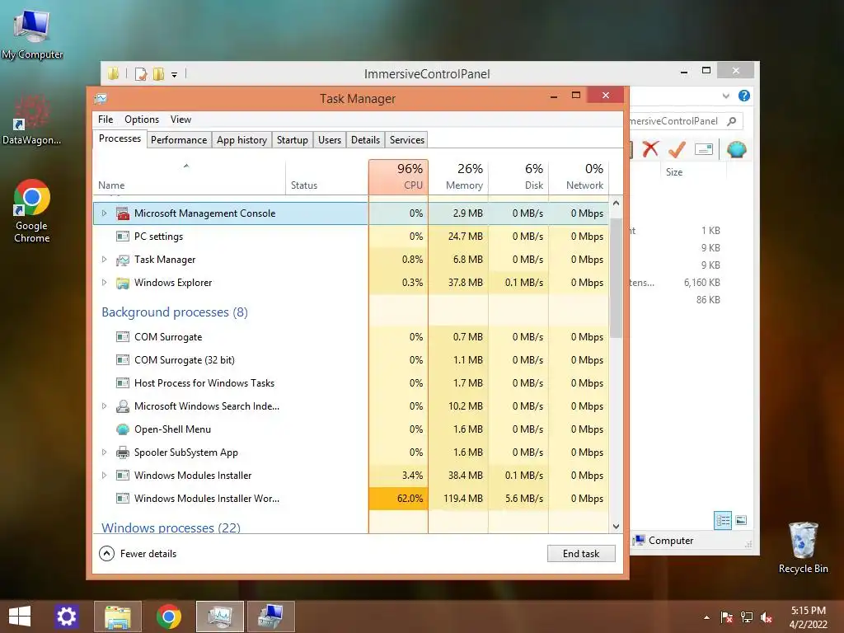Select the COM Surrogate (32 bit) process
Screen dimensions: 844x633
tap(351, 360)
